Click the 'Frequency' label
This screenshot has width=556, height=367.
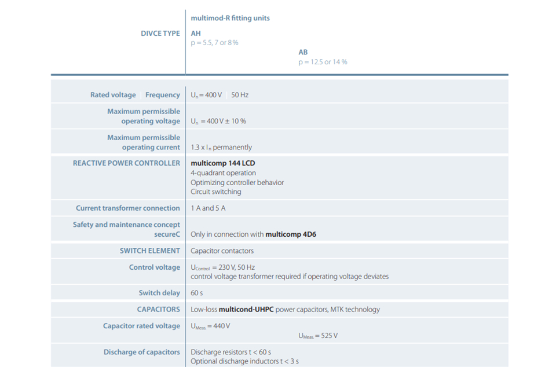(163, 95)
